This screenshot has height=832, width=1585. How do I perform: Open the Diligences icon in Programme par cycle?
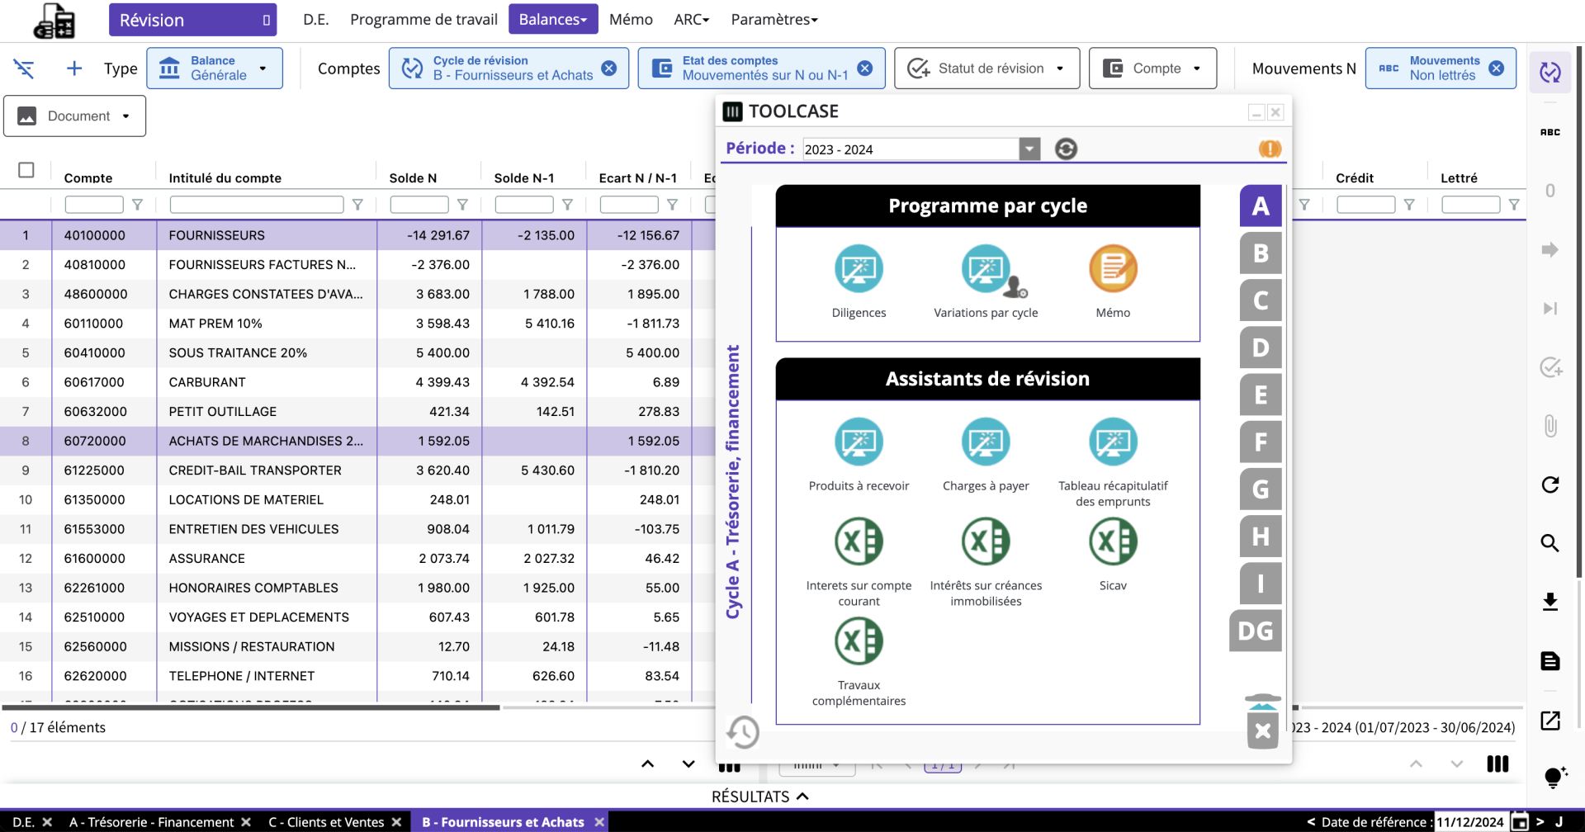859,269
